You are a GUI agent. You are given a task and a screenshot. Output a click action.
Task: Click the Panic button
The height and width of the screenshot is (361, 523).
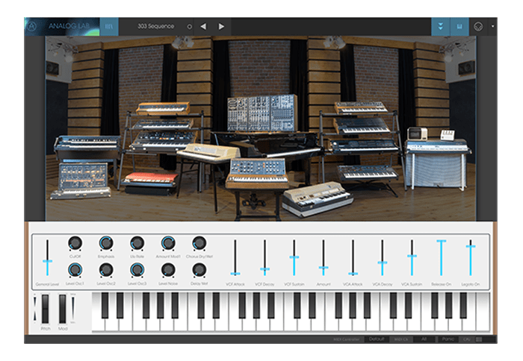(x=448, y=339)
